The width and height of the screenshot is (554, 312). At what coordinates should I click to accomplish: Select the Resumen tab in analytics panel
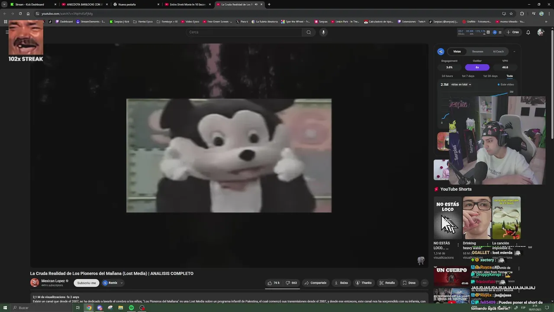(x=478, y=52)
